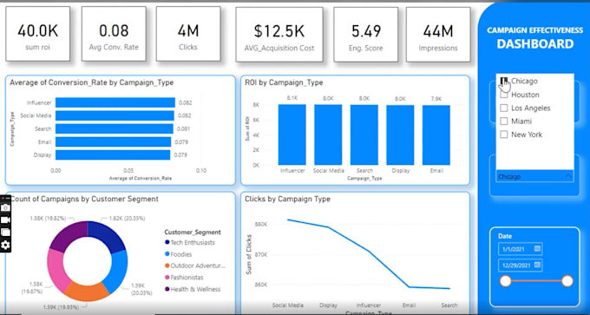The image size is (590, 315).
Task: Click the 7.9K label above Email column
Action: [436, 99]
